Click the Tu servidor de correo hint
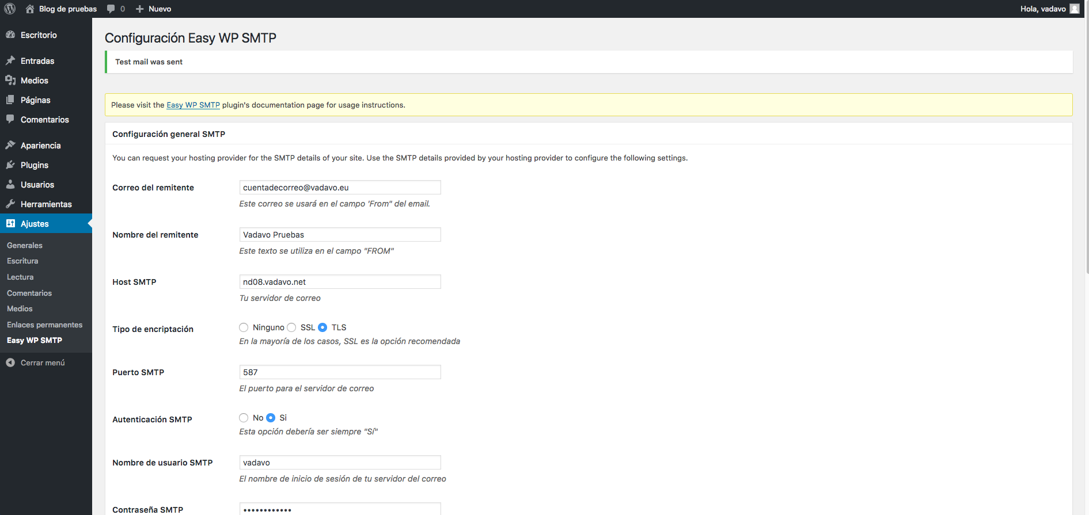Screen dimensions: 1089x515 (x=280, y=298)
